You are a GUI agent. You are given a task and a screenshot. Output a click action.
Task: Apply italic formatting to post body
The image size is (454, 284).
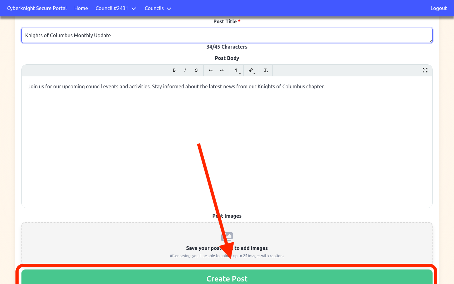tap(185, 70)
